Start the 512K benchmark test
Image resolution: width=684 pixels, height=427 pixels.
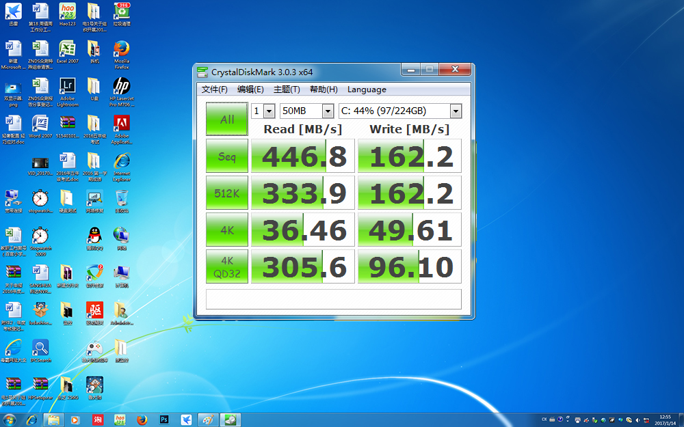click(227, 193)
